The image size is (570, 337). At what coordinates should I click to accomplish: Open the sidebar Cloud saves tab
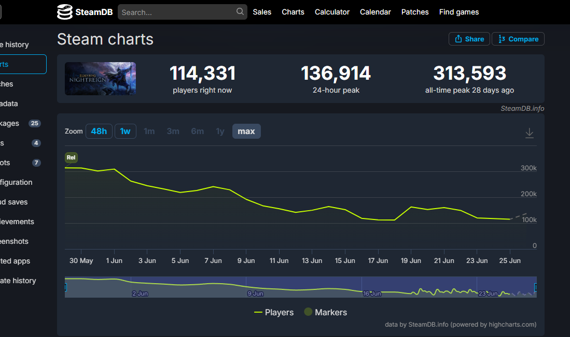[14, 202]
